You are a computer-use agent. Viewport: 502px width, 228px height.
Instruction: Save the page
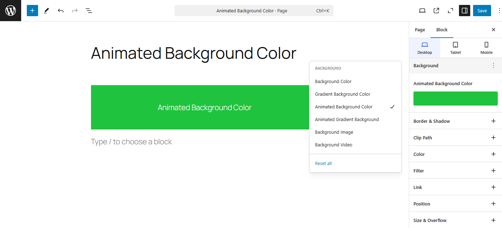(482, 11)
